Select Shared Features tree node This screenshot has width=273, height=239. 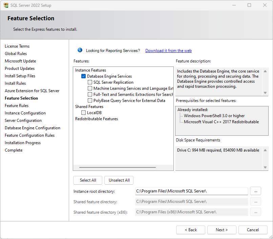coord(89,107)
